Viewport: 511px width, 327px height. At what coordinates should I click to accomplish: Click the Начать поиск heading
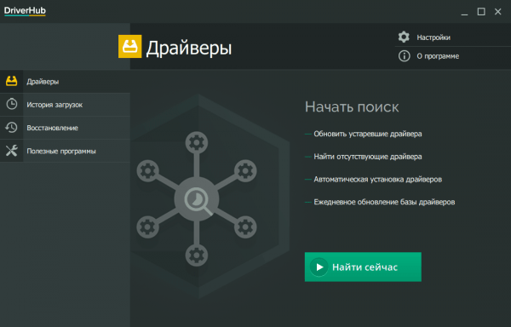(x=352, y=106)
